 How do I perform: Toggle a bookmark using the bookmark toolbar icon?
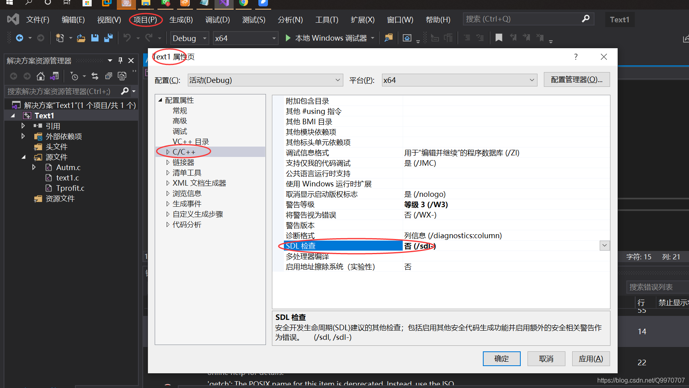tap(498, 37)
